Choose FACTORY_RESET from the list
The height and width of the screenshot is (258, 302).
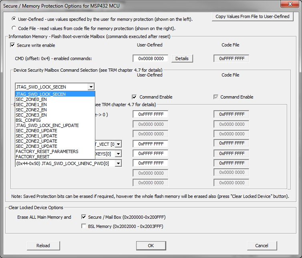[55, 157]
